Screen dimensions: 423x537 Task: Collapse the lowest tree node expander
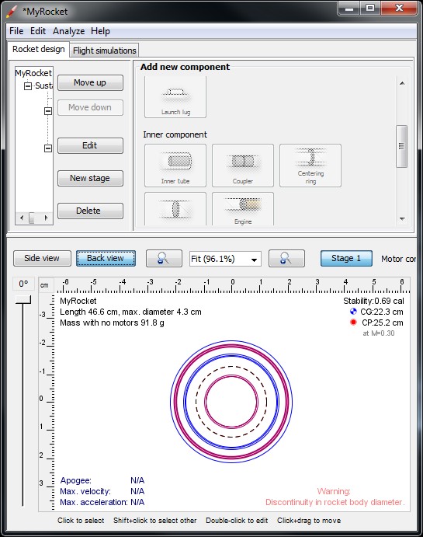click(48, 148)
